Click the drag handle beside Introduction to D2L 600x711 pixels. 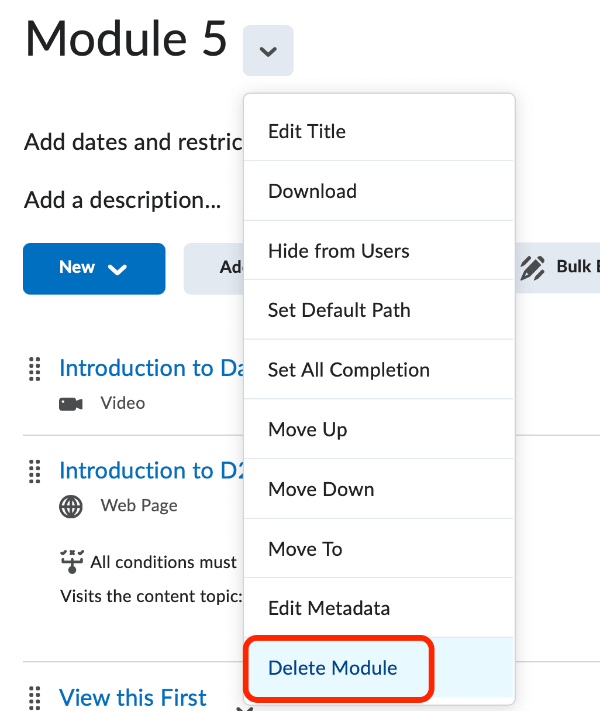tap(34, 471)
